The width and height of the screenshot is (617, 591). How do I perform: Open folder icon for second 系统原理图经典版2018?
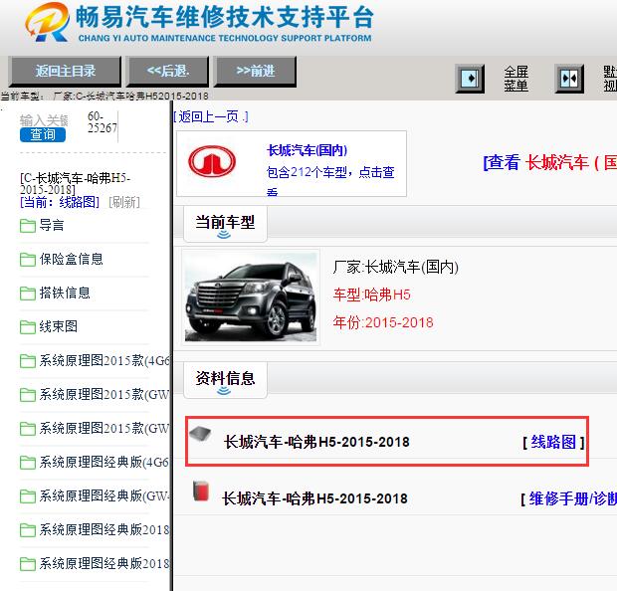point(28,564)
